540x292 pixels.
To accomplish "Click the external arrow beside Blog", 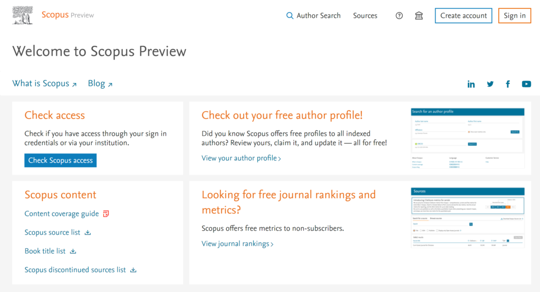I will click(110, 84).
